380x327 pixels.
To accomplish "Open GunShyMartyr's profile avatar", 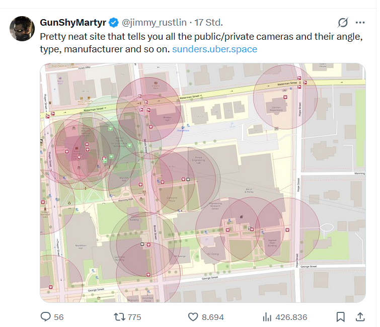I will point(22,28).
